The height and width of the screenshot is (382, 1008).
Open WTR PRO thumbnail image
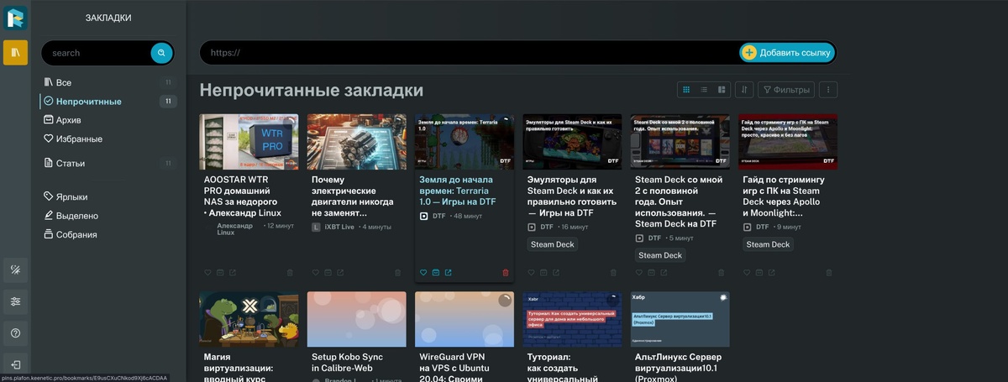(x=249, y=142)
